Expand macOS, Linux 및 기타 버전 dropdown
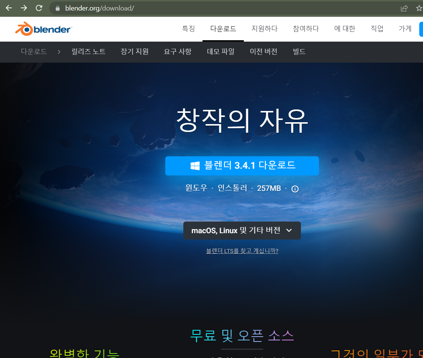 [242, 231]
